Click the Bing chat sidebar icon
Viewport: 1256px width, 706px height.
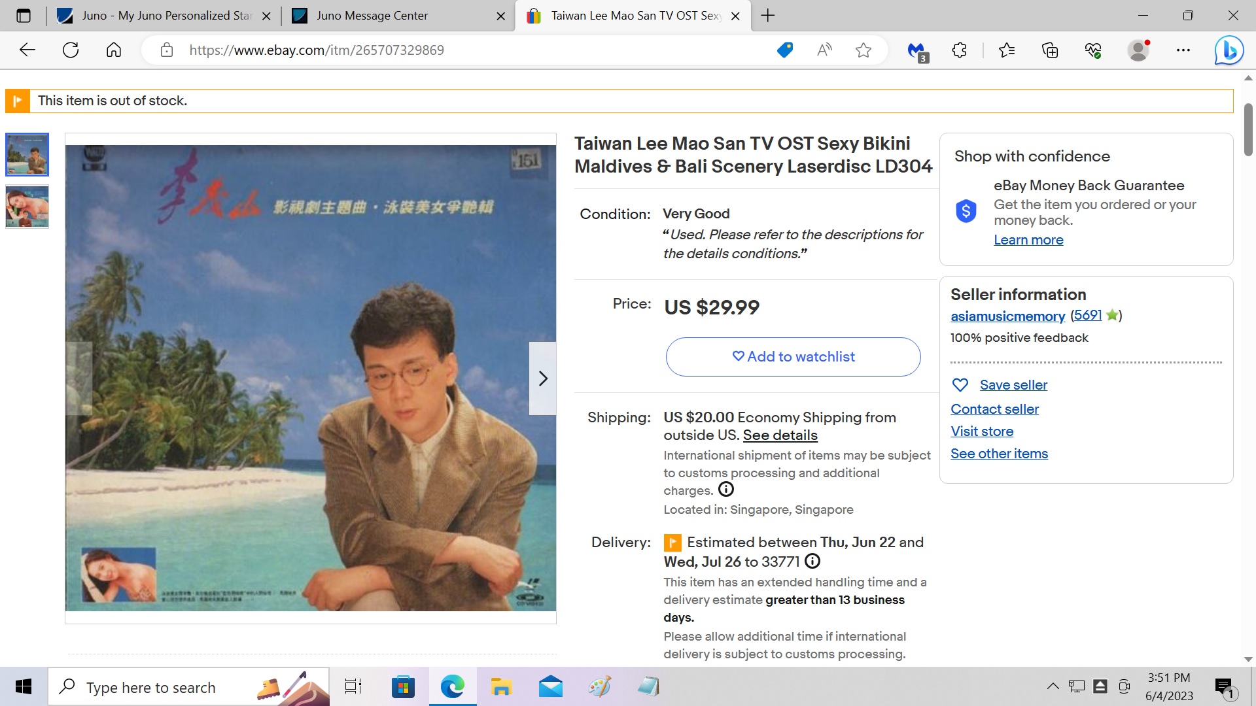(x=1229, y=50)
